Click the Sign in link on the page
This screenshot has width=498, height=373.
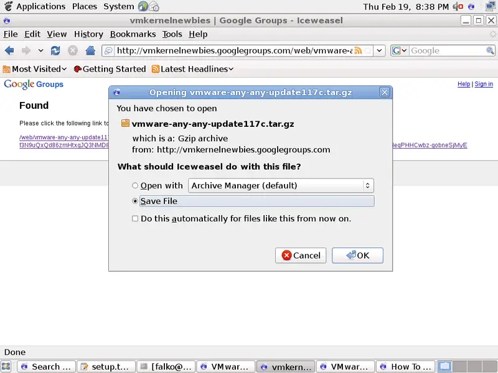(484, 84)
